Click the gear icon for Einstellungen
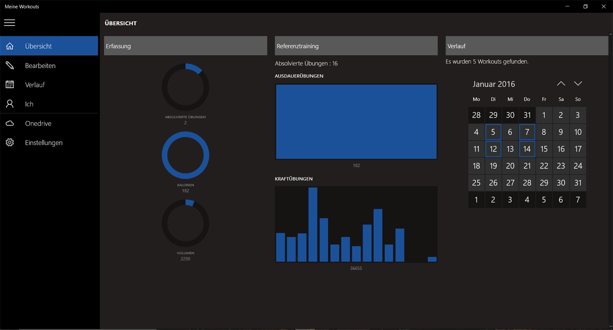Image resolution: width=613 pixels, height=330 pixels. (x=10, y=143)
